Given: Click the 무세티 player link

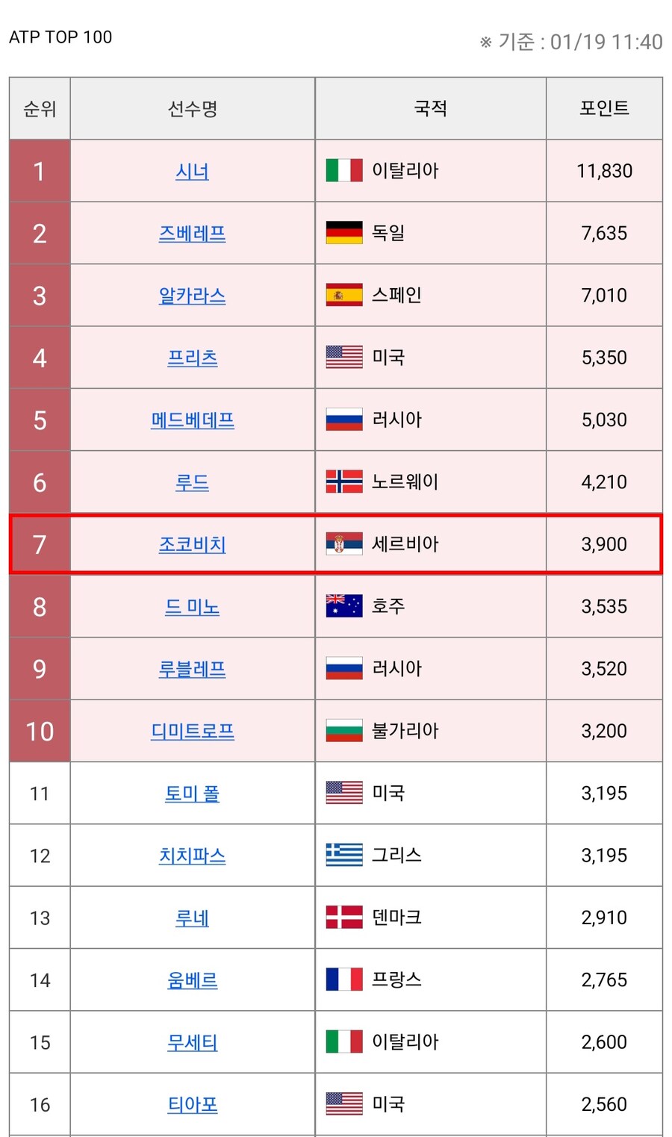Looking at the screenshot, I should [191, 1041].
